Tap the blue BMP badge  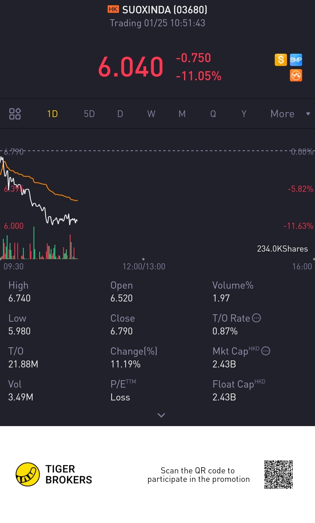pyautogui.click(x=296, y=60)
